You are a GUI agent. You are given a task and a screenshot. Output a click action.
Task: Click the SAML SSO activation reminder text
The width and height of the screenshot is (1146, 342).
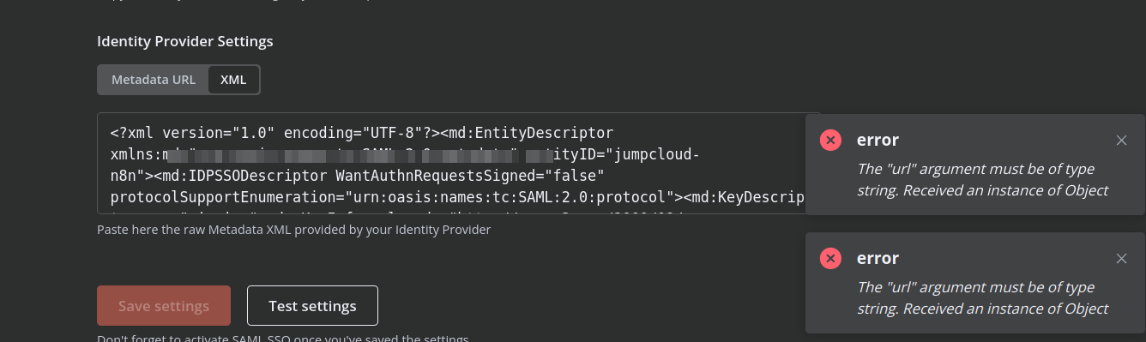click(x=283, y=339)
